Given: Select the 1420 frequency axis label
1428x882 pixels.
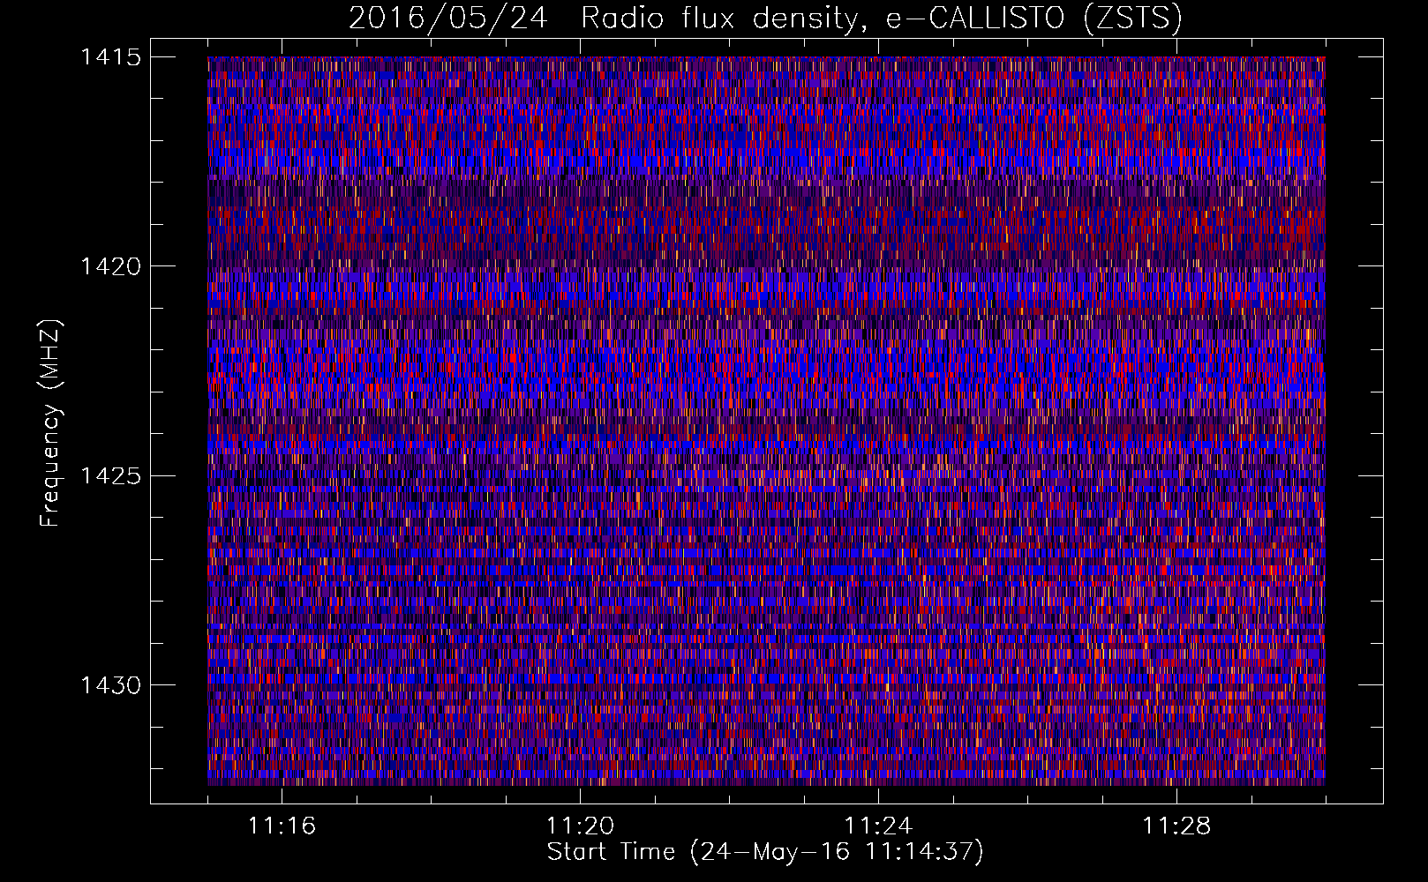Looking at the screenshot, I should click(x=111, y=266).
